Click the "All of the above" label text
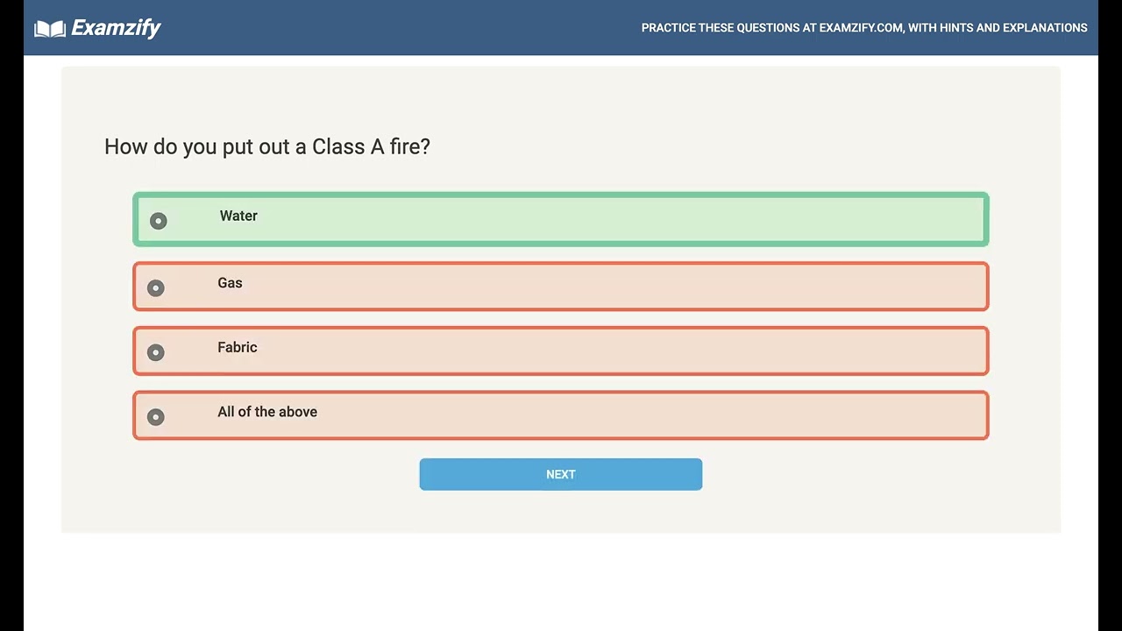 267,412
